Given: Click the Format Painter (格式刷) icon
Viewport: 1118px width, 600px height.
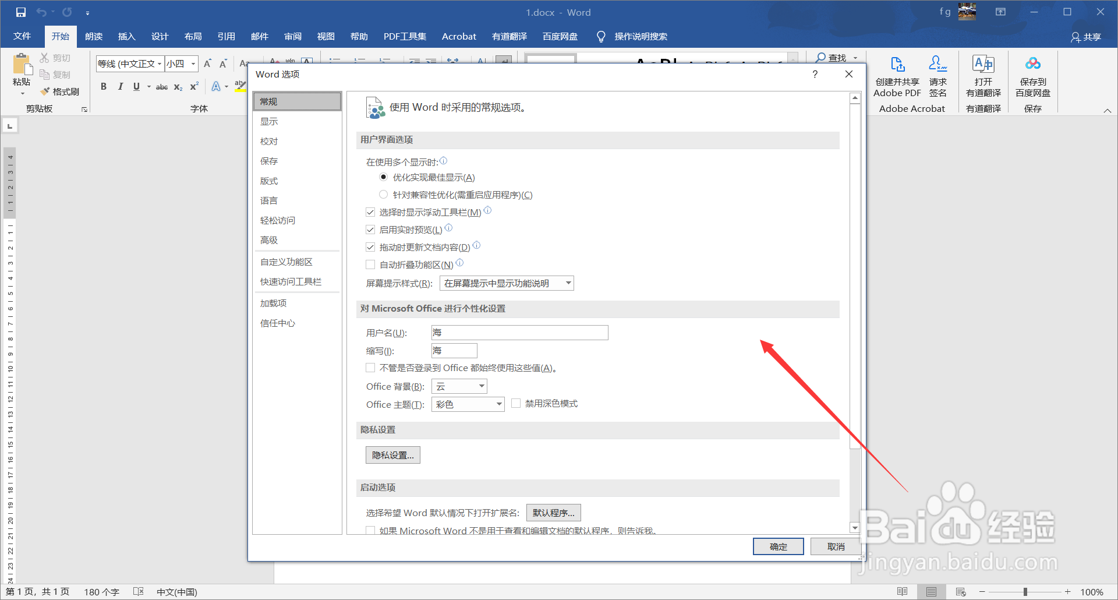Looking at the screenshot, I should tap(45, 91).
